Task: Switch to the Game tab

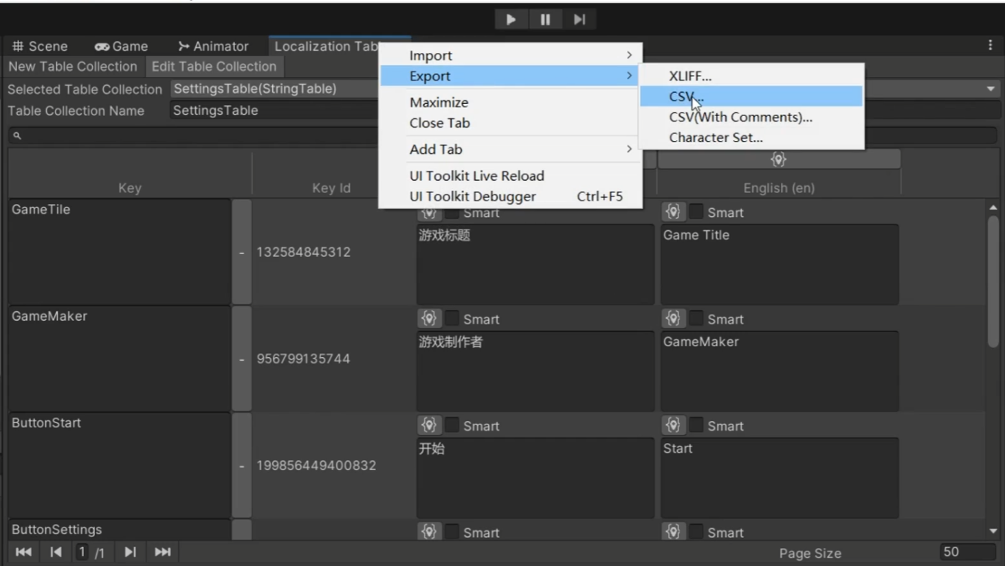Action: click(121, 46)
